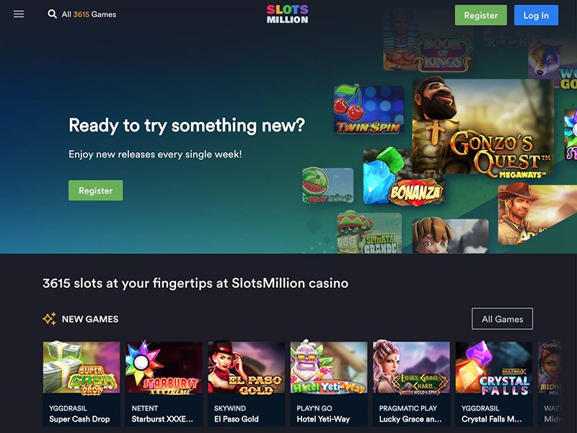This screenshot has width=577, height=433.
Task: Open the All Games button
Action: [502, 319]
